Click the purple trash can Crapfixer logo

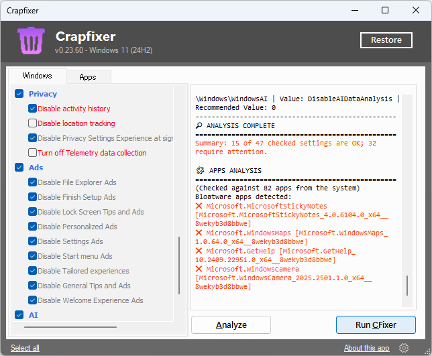[x=31, y=40]
